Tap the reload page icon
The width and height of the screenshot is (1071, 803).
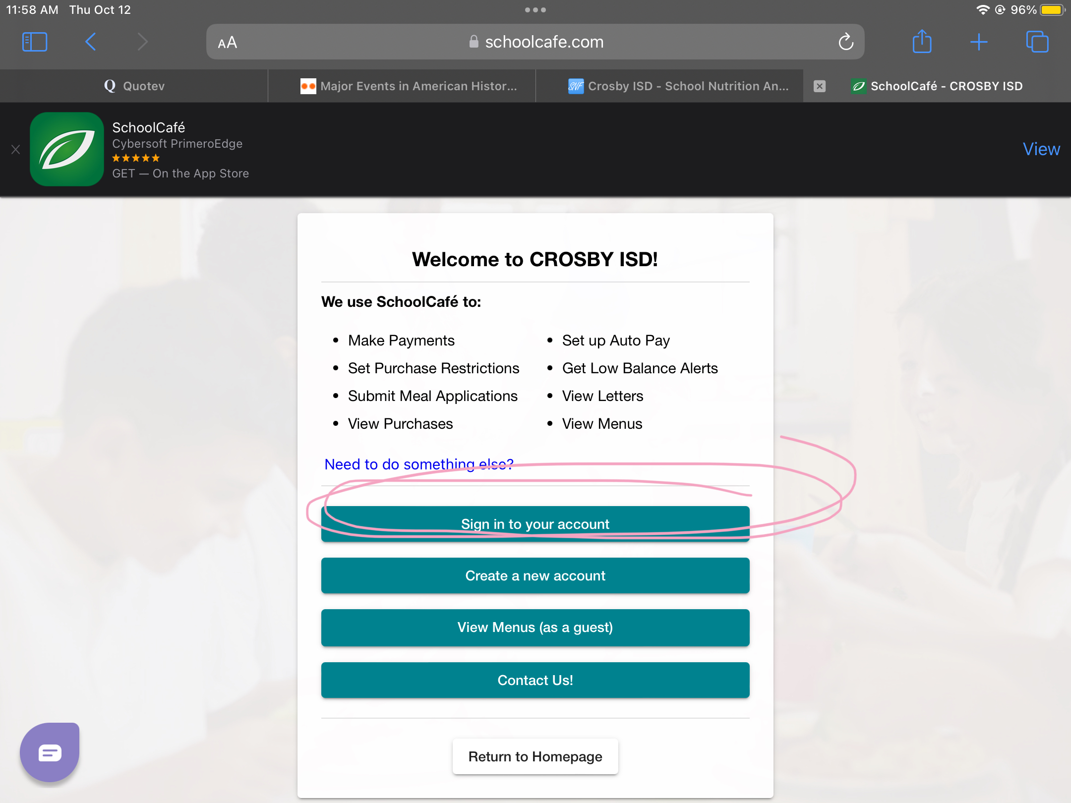846,42
